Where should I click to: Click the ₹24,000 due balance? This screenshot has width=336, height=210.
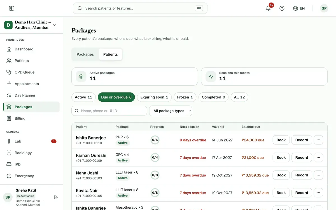pyautogui.click(x=253, y=140)
